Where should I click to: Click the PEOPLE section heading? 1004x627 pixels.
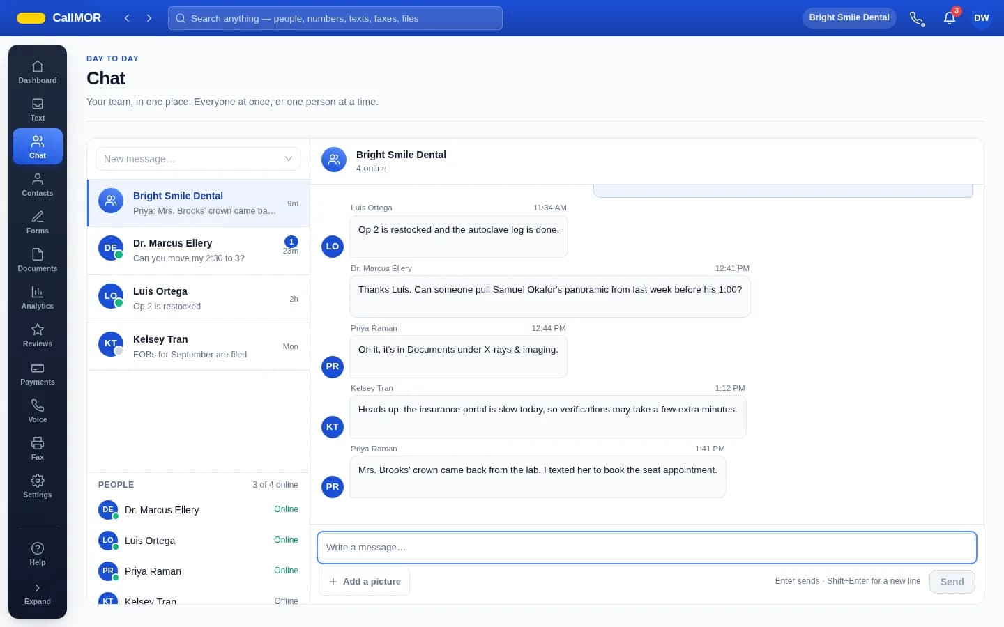pyautogui.click(x=116, y=485)
